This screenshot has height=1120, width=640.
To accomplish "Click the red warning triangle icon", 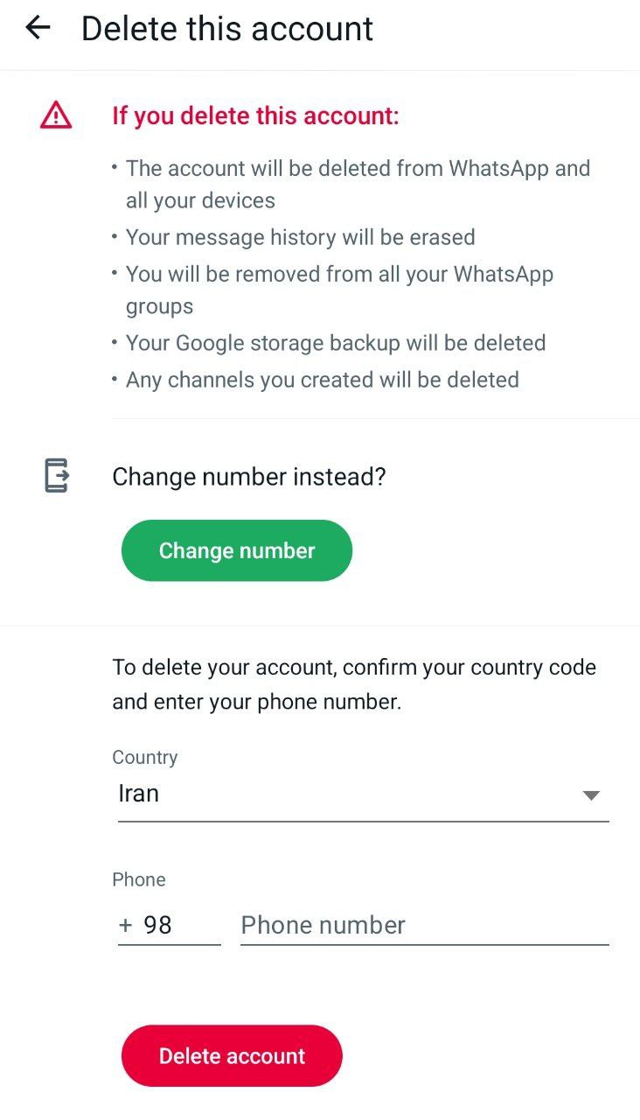I will [x=55, y=115].
